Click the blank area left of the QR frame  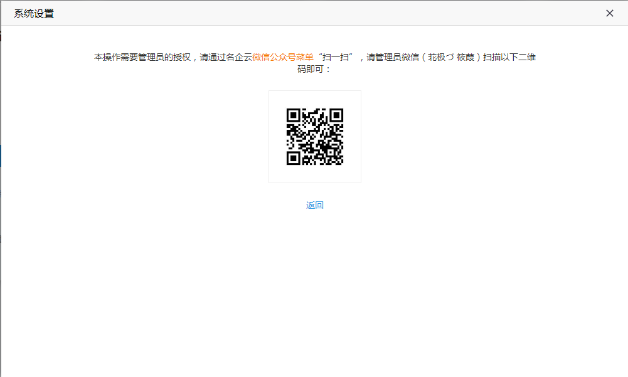[x=157, y=137]
